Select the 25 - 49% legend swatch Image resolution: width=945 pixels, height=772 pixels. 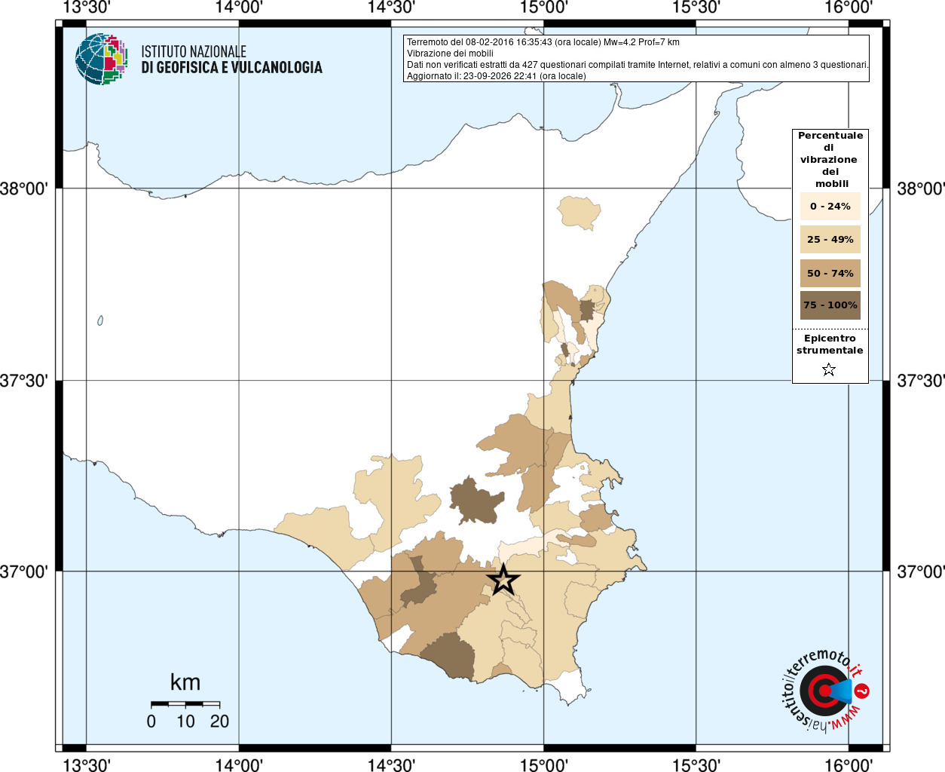pyautogui.click(x=830, y=239)
